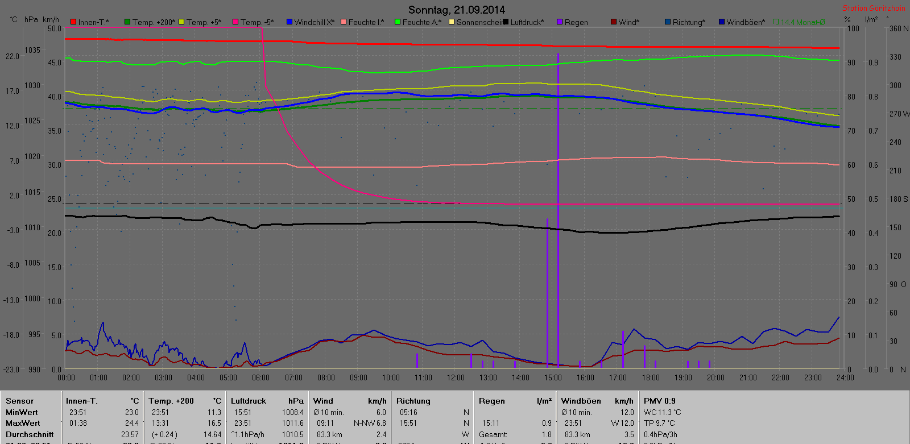Click the 180 S direction axis label
This screenshot has height=444, width=910.
pos(899,199)
